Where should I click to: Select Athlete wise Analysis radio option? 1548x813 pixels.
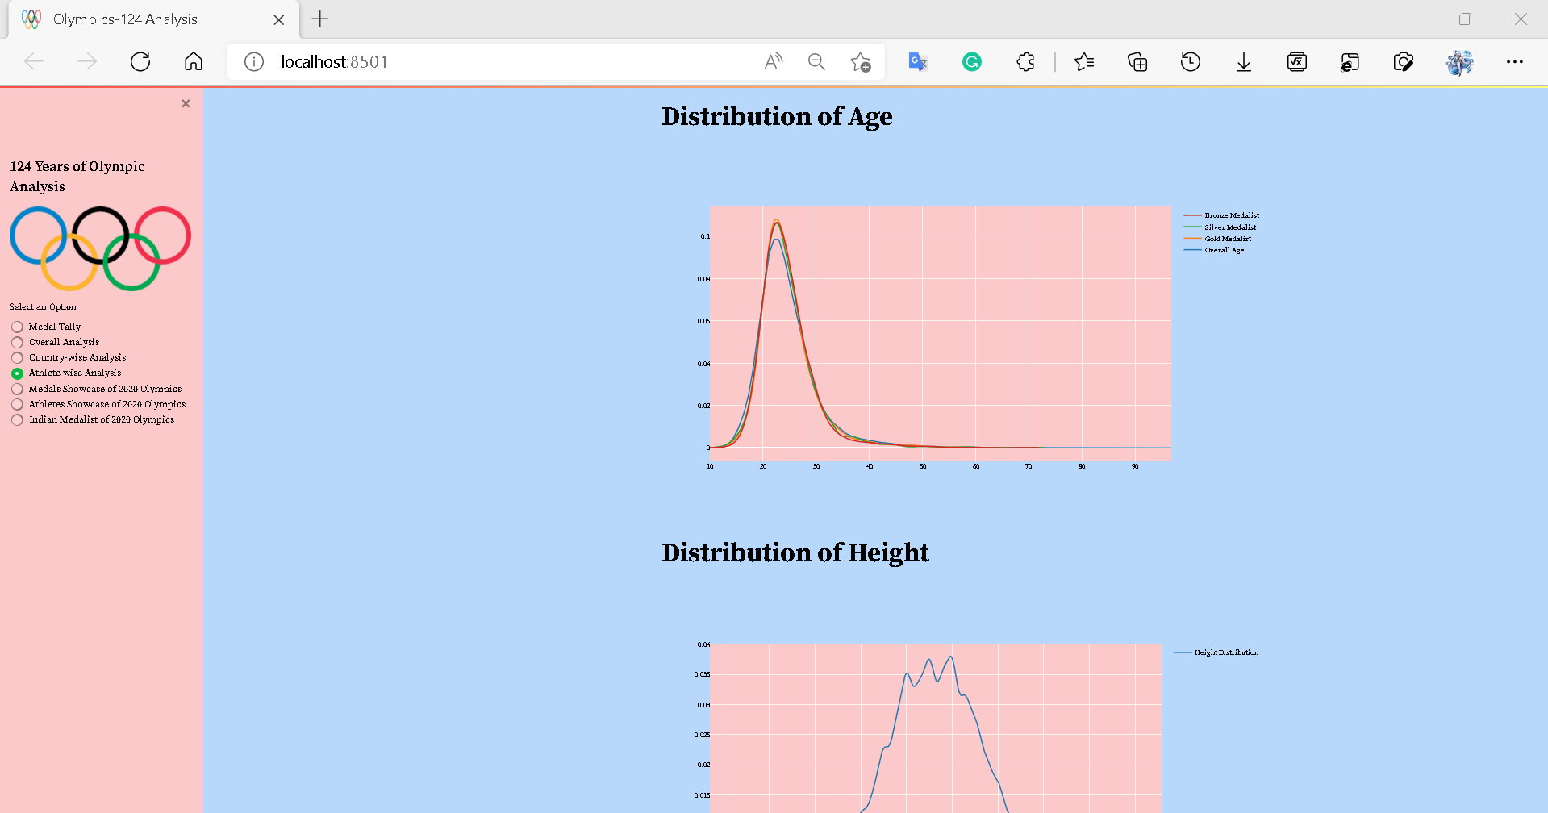point(66,373)
